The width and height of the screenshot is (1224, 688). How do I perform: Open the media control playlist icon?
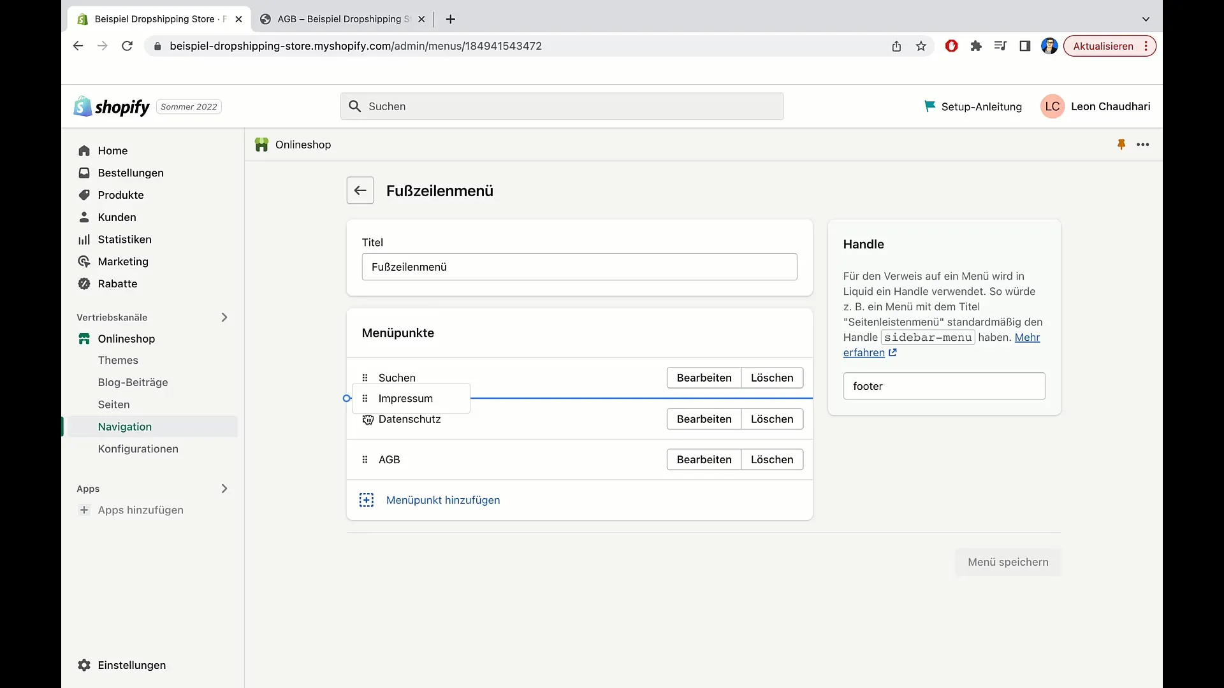(1000, 46)
